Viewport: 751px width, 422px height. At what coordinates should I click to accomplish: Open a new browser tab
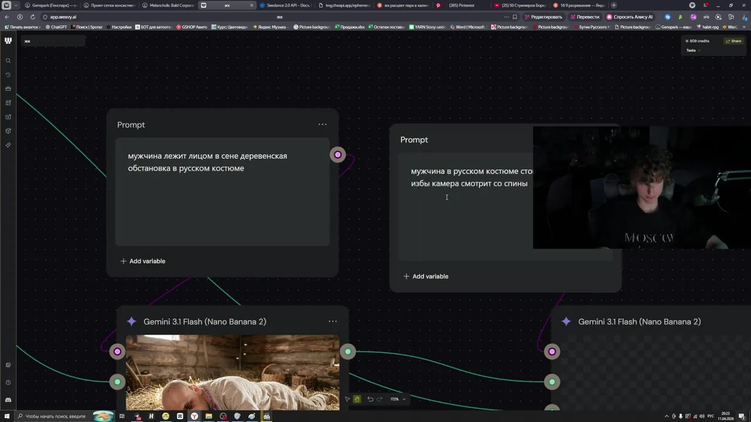pos(614,5)
